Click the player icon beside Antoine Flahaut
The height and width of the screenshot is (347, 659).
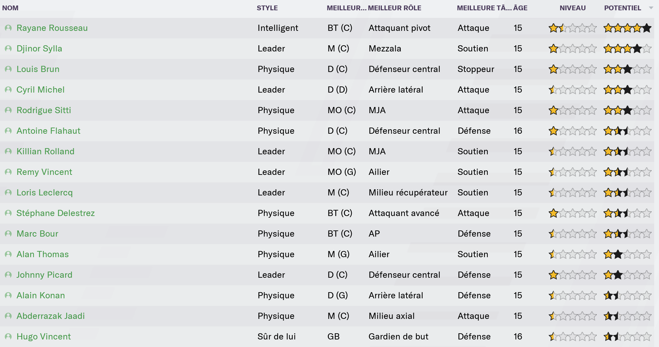click(x=8, y=131)
